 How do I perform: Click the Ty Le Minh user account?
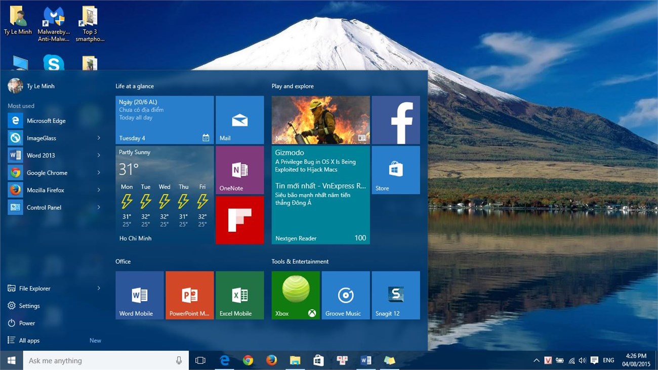coord(31,86)
